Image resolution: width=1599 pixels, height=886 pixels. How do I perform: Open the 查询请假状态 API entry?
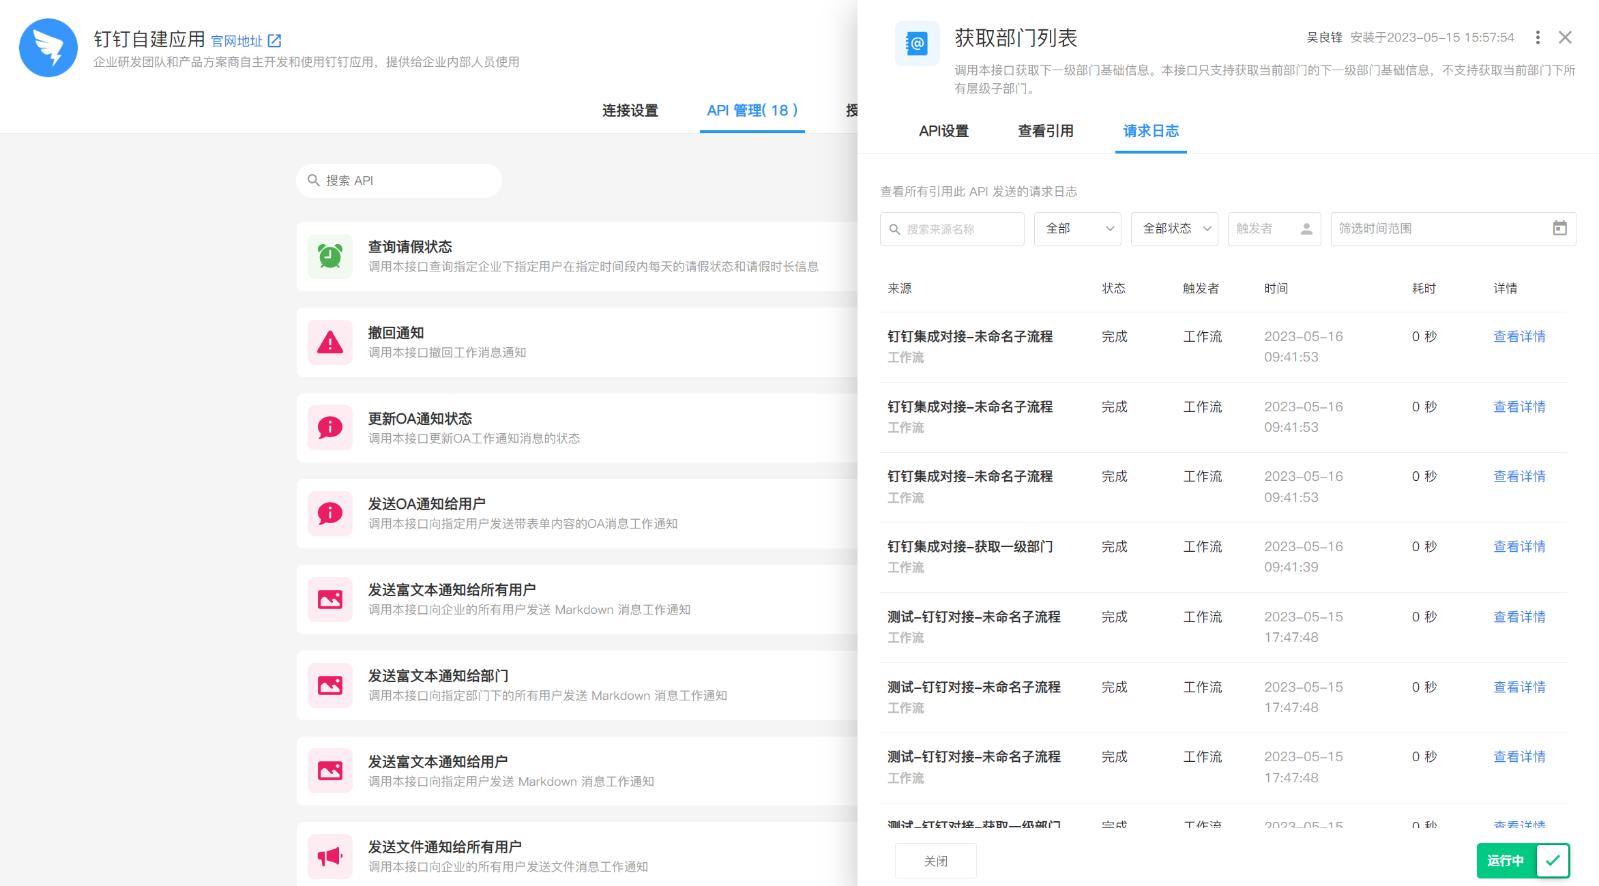coord(577,256)
